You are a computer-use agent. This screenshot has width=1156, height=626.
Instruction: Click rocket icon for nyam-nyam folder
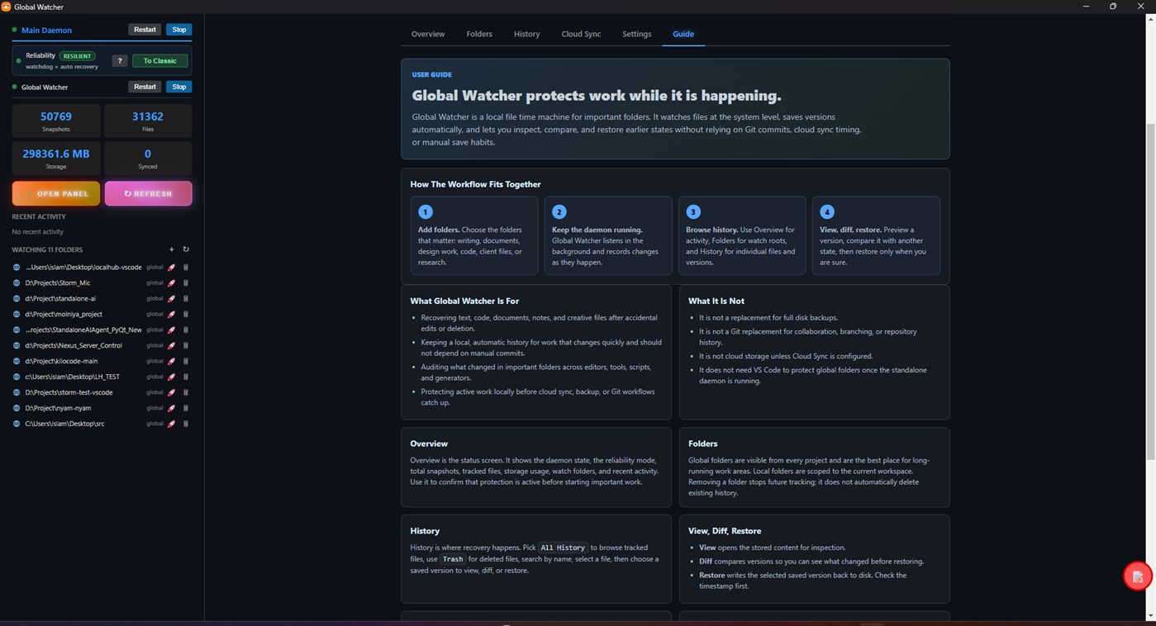pyautogui.click(x=172, y=409)
